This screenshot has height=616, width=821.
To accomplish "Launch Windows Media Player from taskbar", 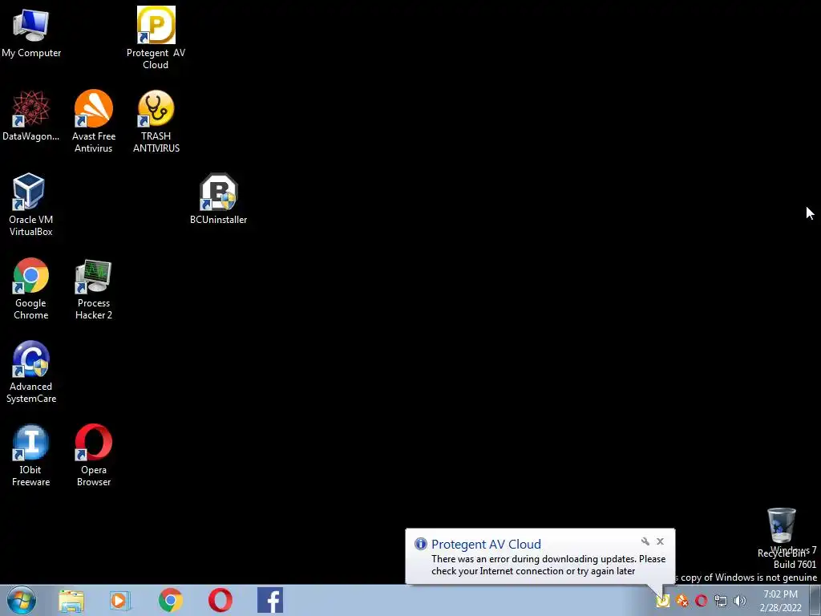I will tap(120, 600).
